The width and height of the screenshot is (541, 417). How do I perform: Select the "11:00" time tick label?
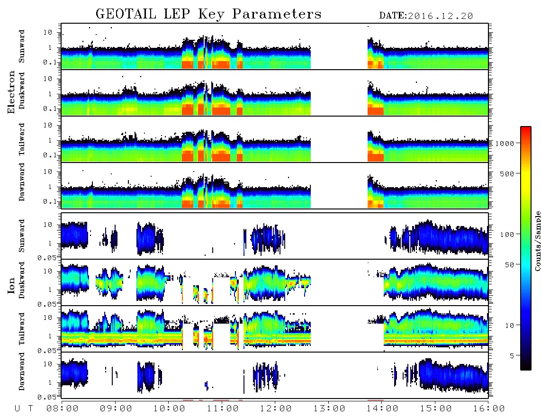pos(223,408)
